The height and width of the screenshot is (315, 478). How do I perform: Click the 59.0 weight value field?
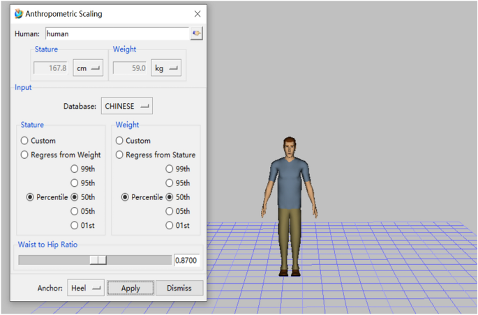pyautogui.click(x=130, y=68)
